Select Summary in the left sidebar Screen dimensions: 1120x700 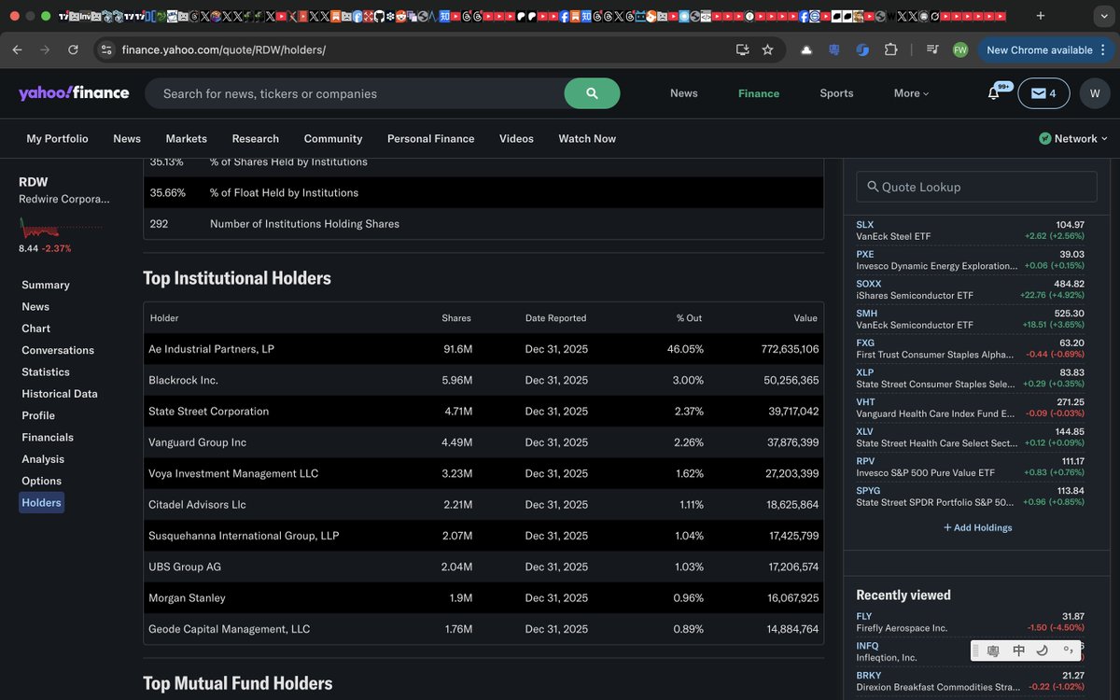tap(46, 285)
